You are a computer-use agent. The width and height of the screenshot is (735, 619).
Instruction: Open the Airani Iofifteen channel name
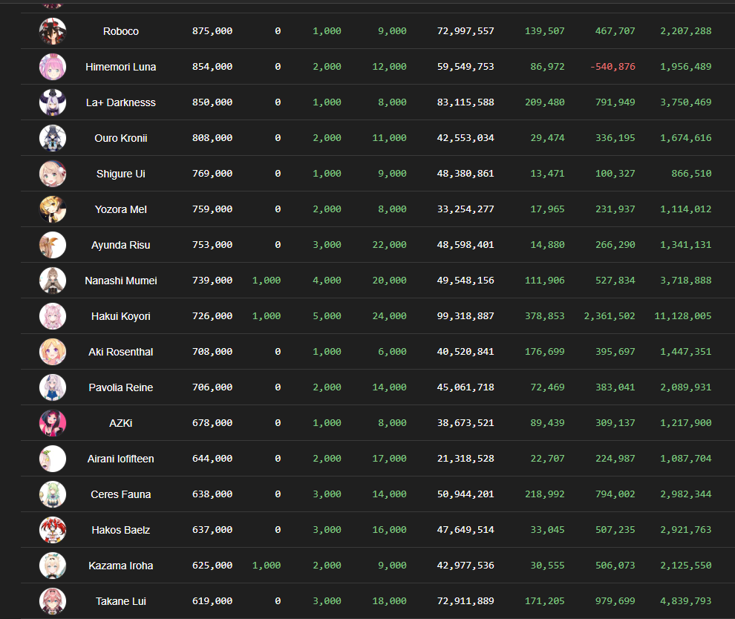[121, 459]
